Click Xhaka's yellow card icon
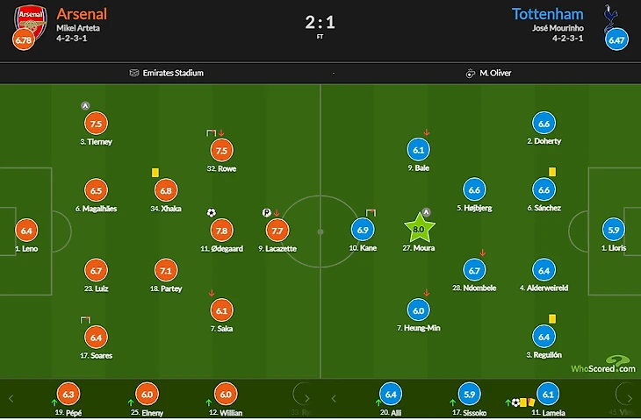641x420 pixels. pyautogui.click(x=155, y=173)
